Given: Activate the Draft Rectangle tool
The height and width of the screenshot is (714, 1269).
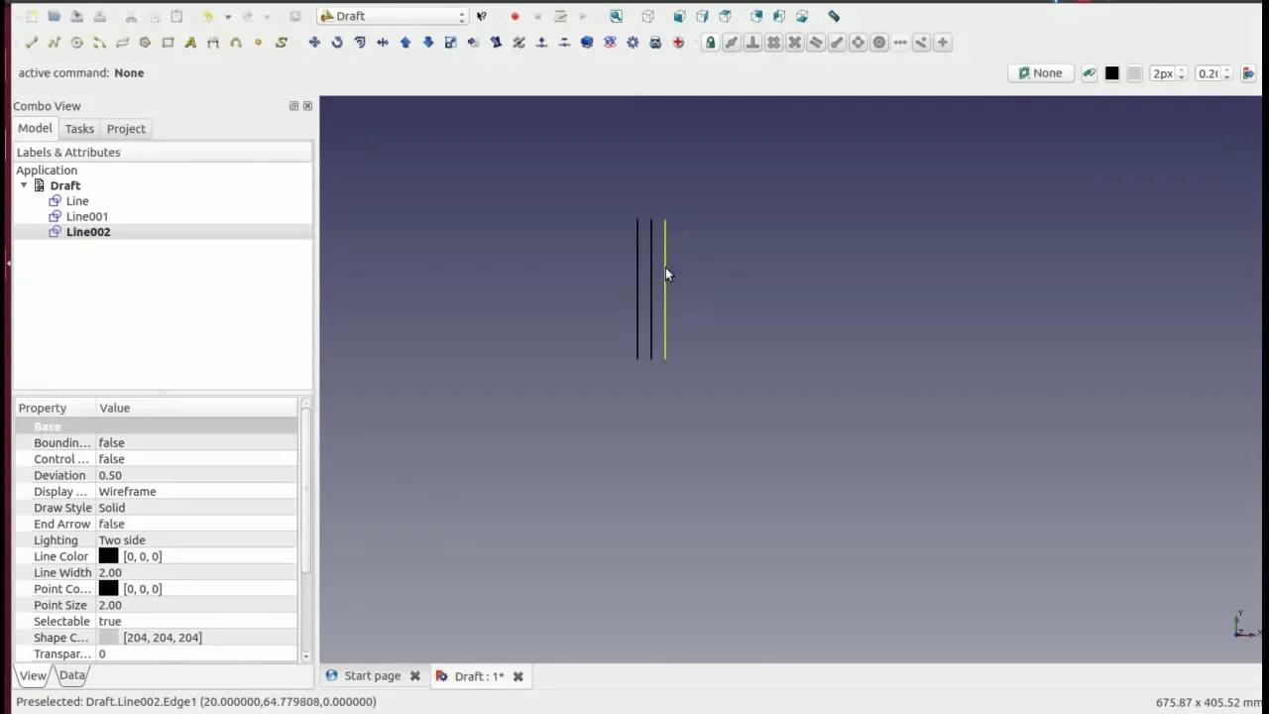Looking at the screenshot, I should click(168, 42).
